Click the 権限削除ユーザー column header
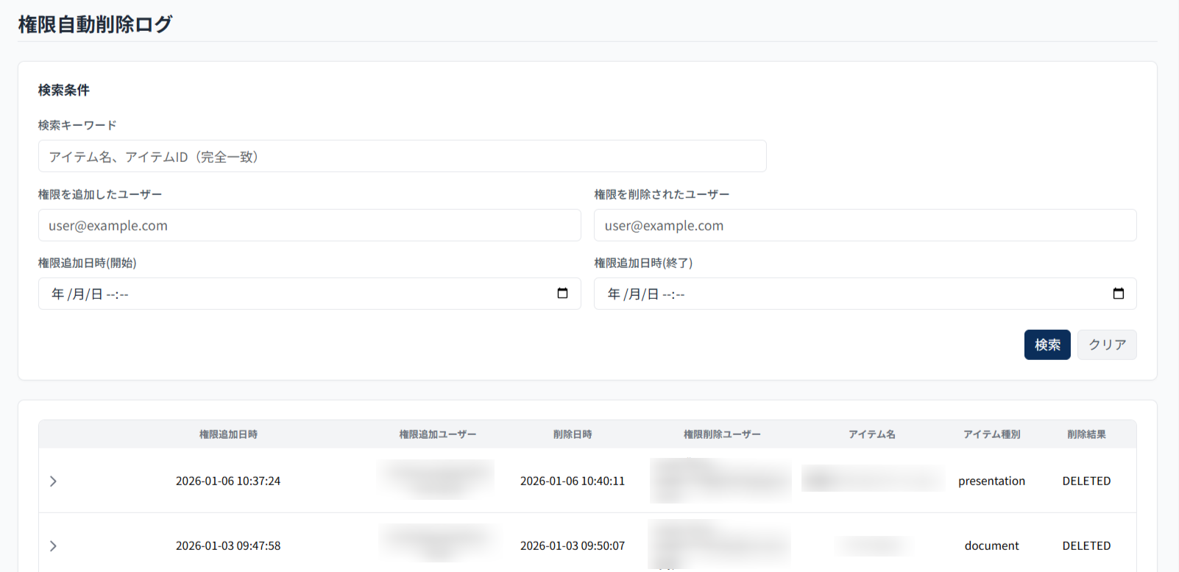Image resolution: width=1179 pixels, height=572 pixels. click(x=722, y=435)
